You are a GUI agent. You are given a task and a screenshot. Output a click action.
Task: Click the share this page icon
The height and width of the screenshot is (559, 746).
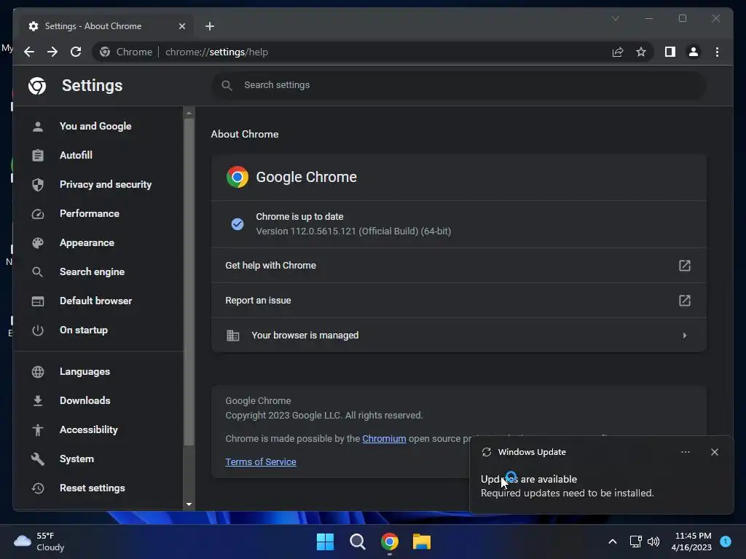[618, 52]
